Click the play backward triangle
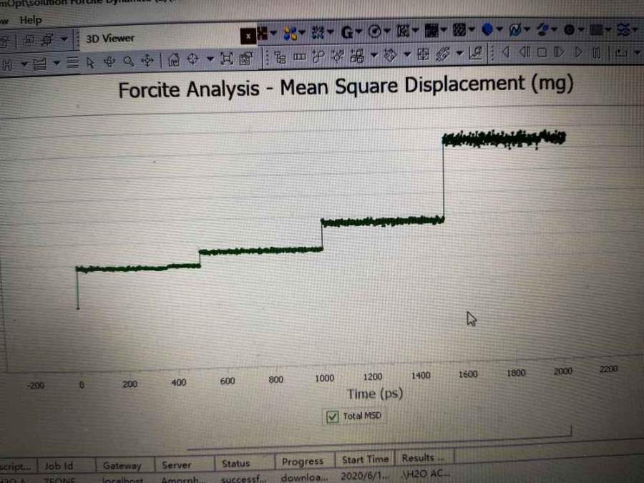This screenshot has height=483, width=644. pos(506,52)
